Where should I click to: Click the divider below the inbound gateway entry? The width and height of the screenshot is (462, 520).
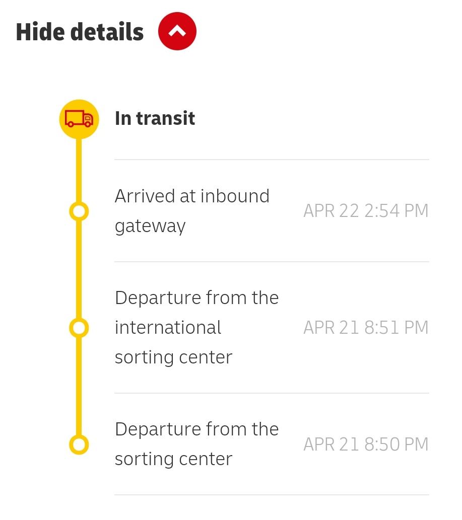[272, 262]
